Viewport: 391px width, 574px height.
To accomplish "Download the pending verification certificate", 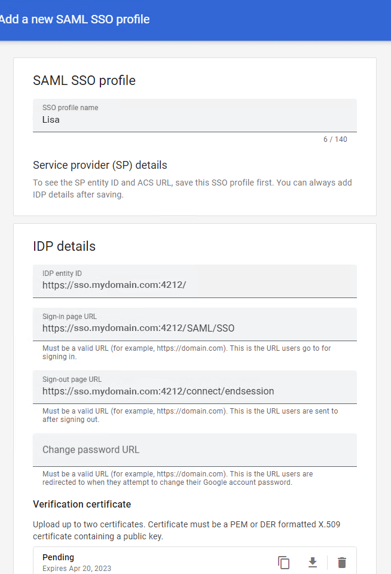I will click(312, 563).
